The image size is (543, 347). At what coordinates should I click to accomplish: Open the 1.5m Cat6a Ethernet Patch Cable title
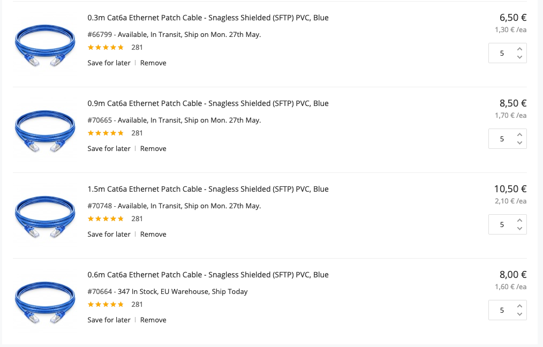pos(208,189)
